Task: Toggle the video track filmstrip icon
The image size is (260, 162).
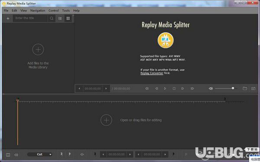Action: (x=8, y=155)
